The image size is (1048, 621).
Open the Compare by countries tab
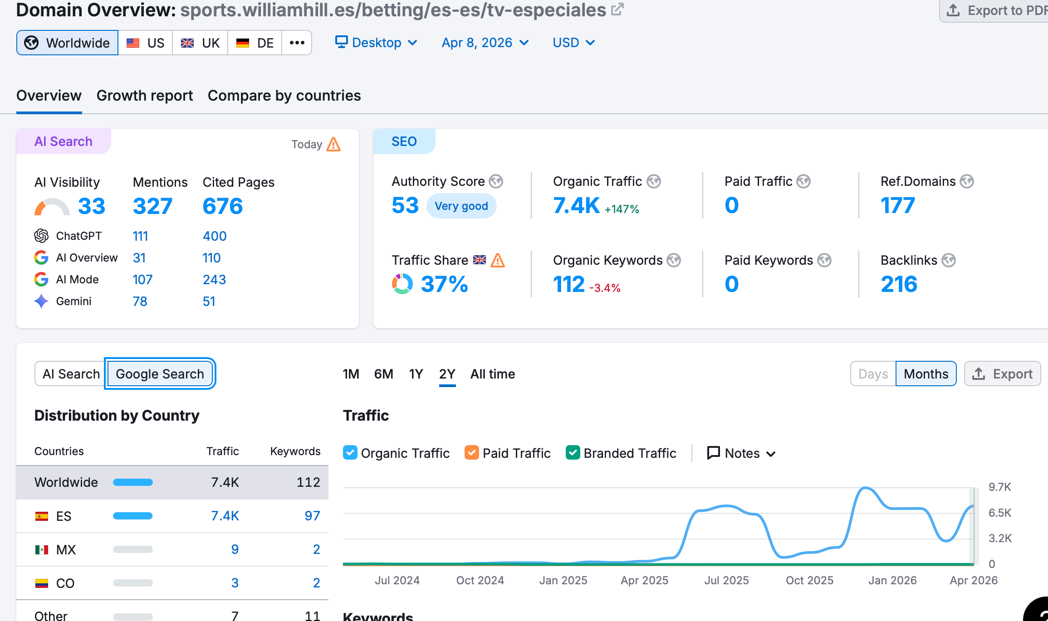[x=284, y=96]
